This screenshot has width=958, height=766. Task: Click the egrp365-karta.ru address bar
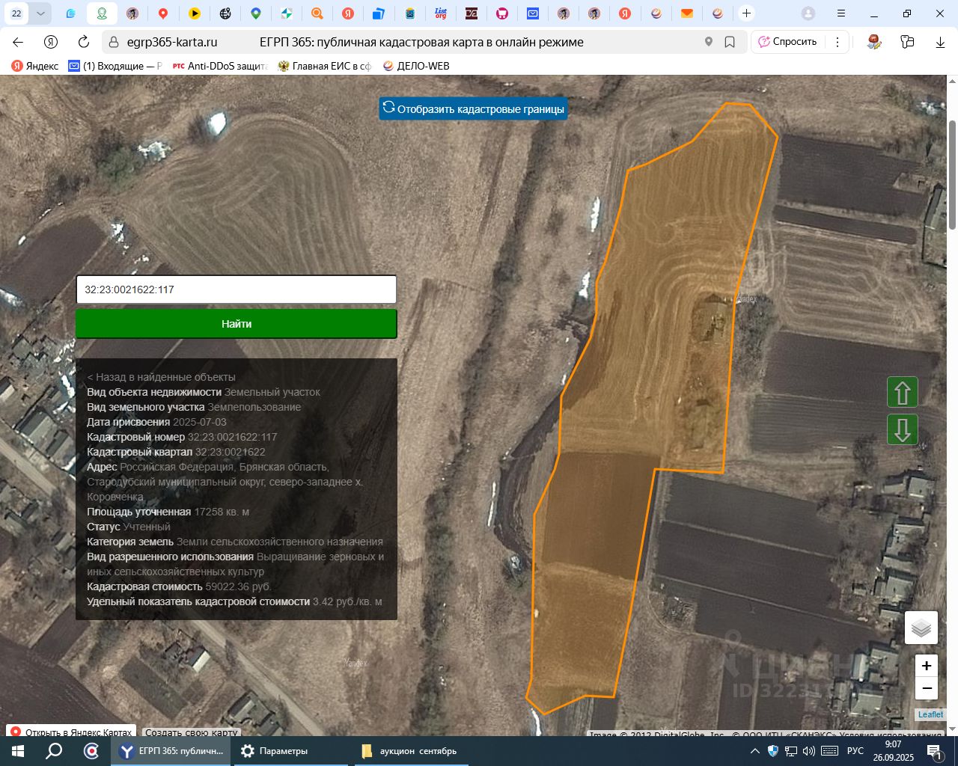[172, 42]
